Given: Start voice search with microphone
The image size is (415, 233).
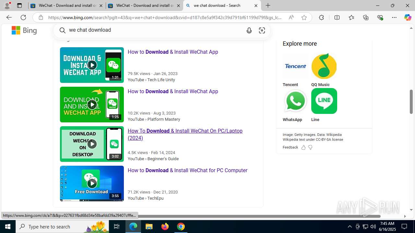Looking at the screenshot, I should pos(249,30).
